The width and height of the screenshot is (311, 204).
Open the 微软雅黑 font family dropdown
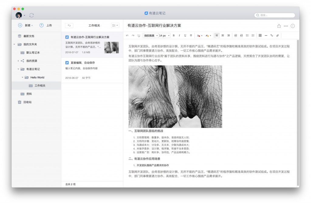151,36
